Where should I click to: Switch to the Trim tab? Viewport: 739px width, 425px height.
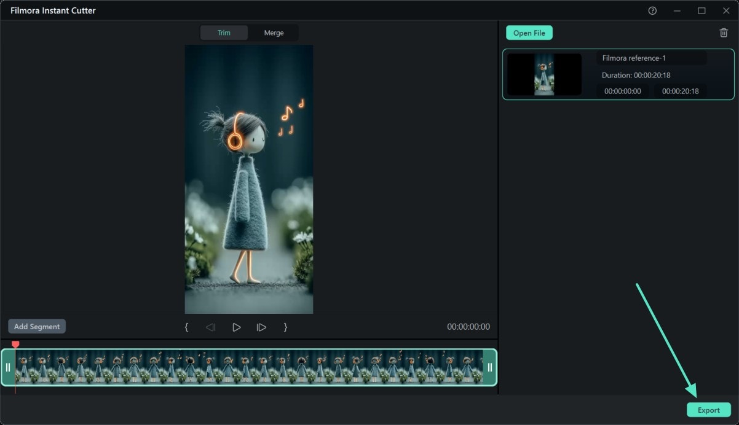pos(224,33)
